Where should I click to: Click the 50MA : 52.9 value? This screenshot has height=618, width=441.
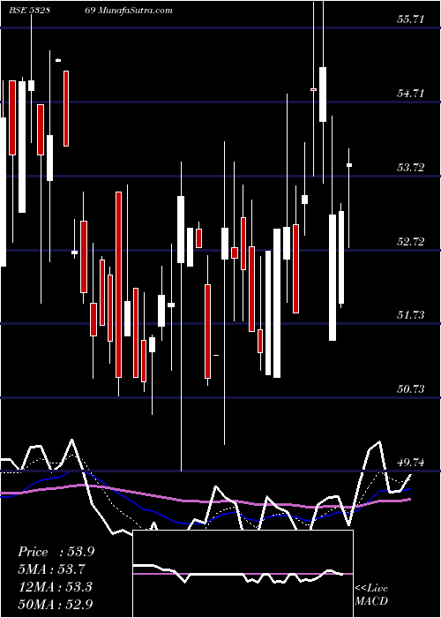pos(55,604)
